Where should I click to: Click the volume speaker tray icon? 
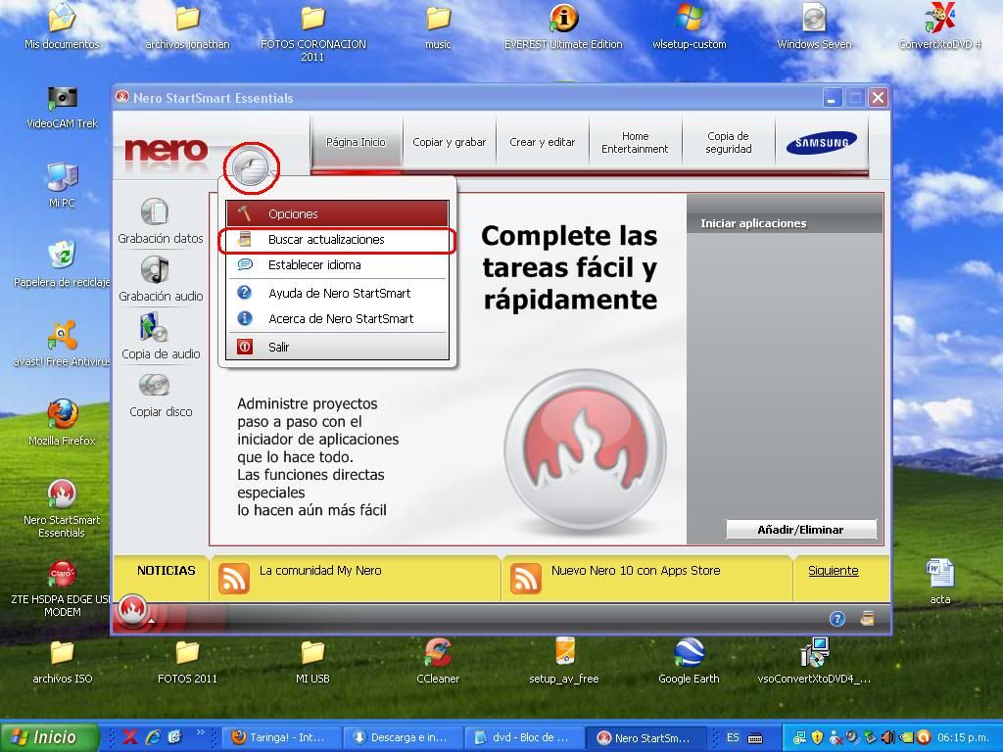tap(887, 737)
